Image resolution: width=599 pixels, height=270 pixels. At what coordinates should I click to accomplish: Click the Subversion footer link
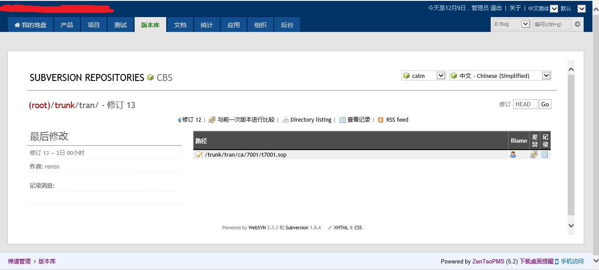(x=297, y=228)
